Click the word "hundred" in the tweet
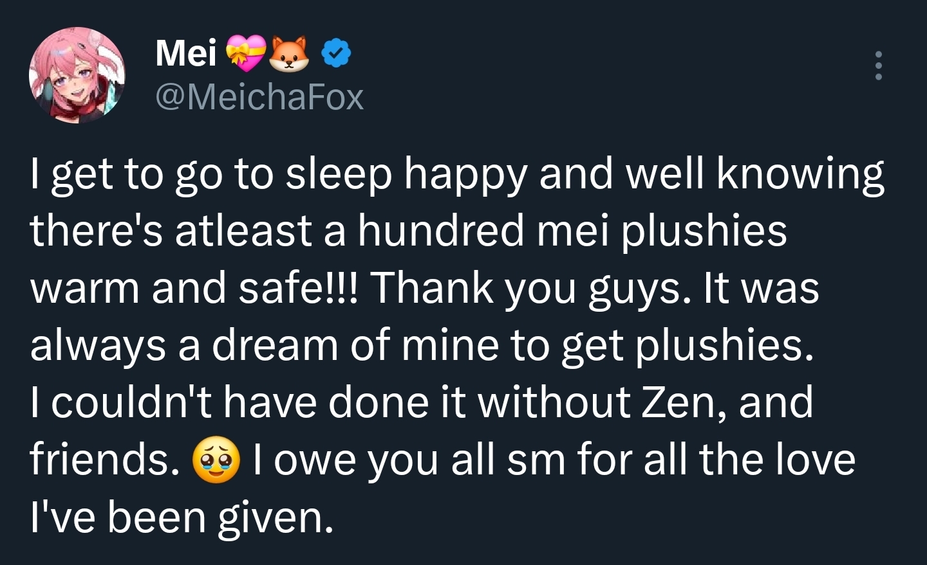 pyautogui.click(x=441, y=231)
